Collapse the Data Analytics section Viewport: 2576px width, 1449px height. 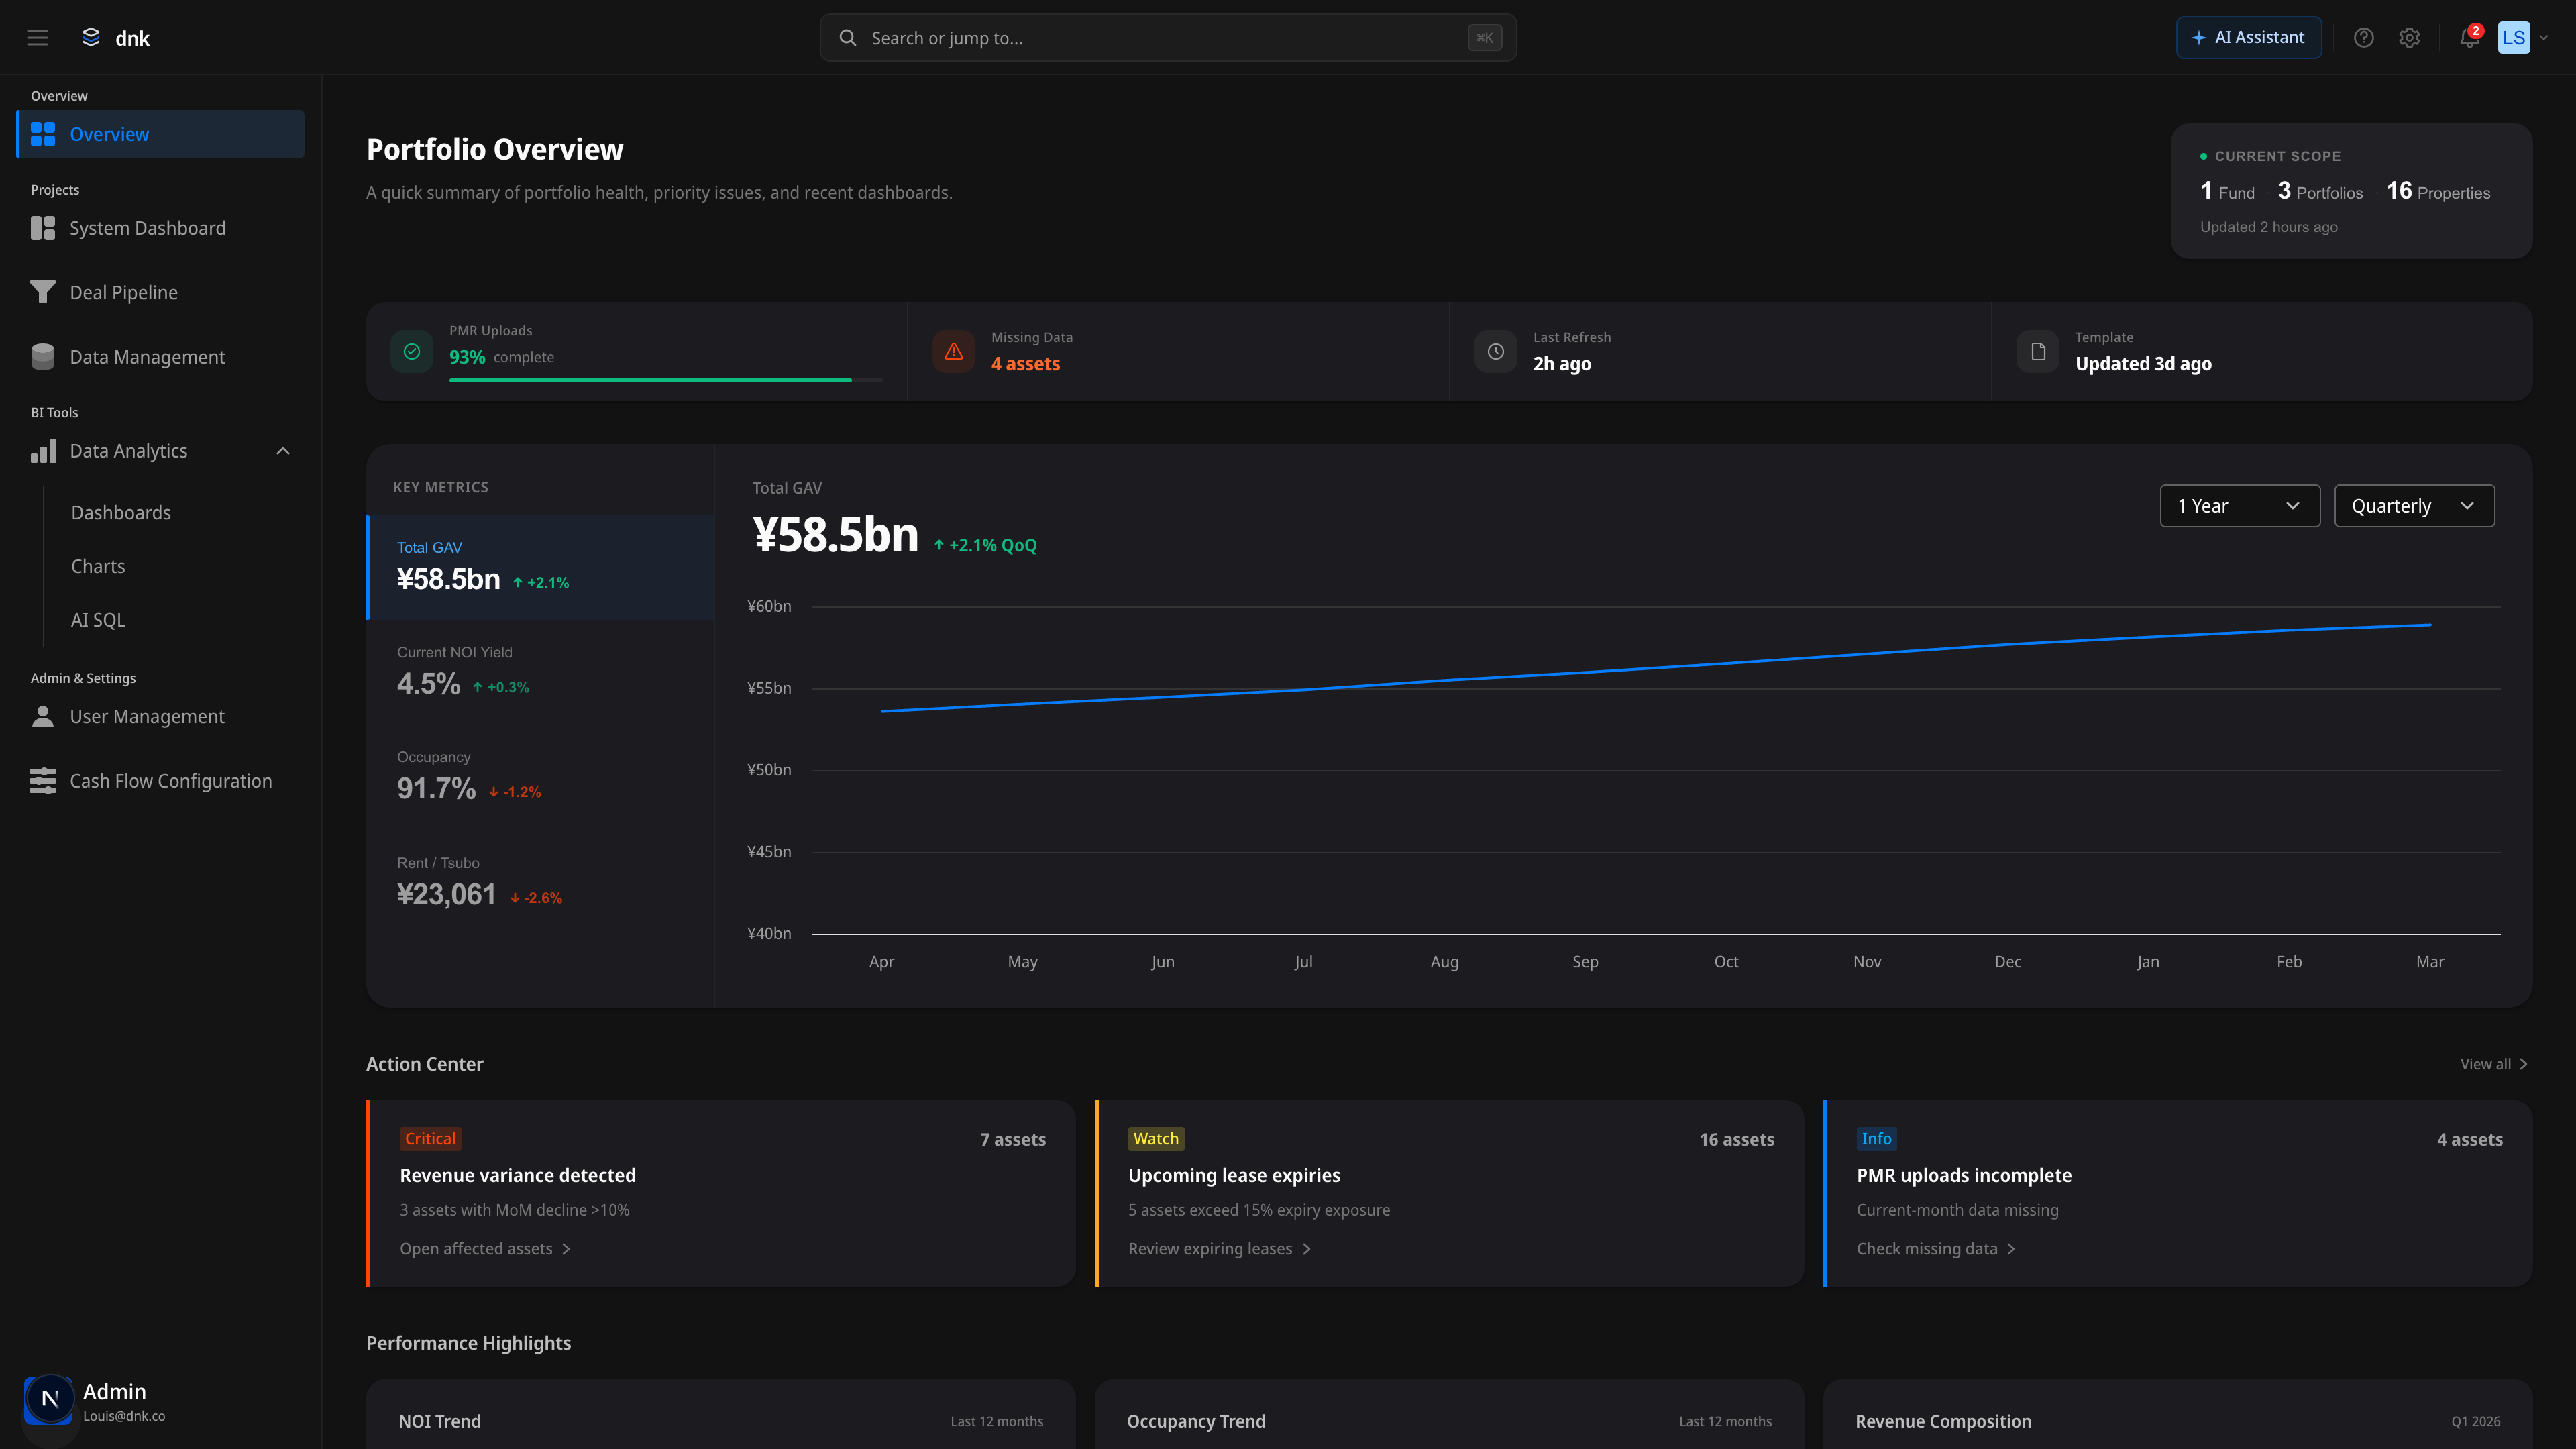[x=282, y=451]
